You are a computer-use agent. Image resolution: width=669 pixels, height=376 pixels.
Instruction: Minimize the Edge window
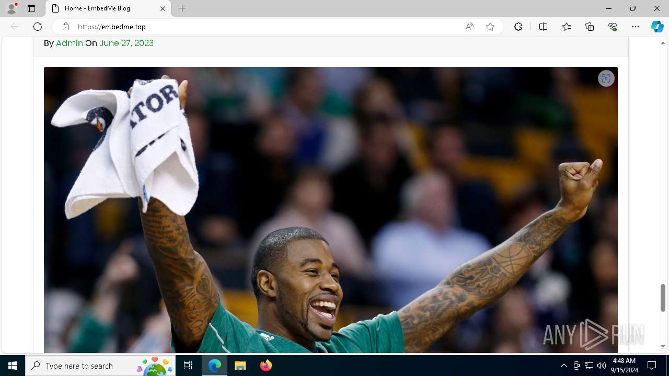(x=609, y=8)
